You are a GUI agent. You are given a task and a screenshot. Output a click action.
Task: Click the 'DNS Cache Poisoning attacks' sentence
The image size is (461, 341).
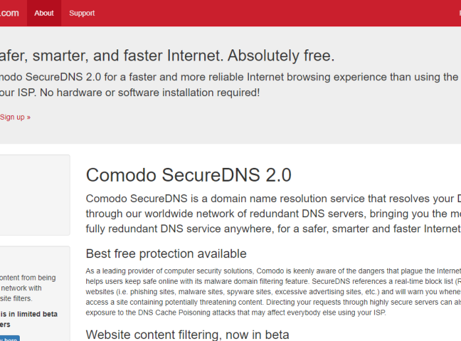coord(236,313)
